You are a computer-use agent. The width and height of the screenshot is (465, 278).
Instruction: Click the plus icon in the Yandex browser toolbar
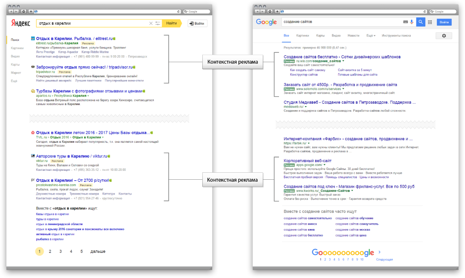[31, 11]
